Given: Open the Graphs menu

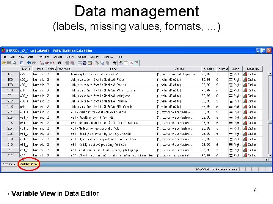Looking at the screenshot, I should click(x=71, y=57).
